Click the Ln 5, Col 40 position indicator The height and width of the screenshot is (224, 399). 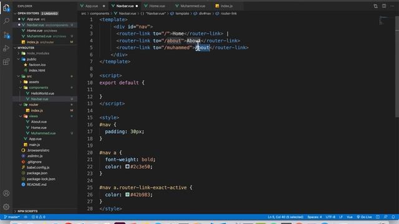coord(286,217)
